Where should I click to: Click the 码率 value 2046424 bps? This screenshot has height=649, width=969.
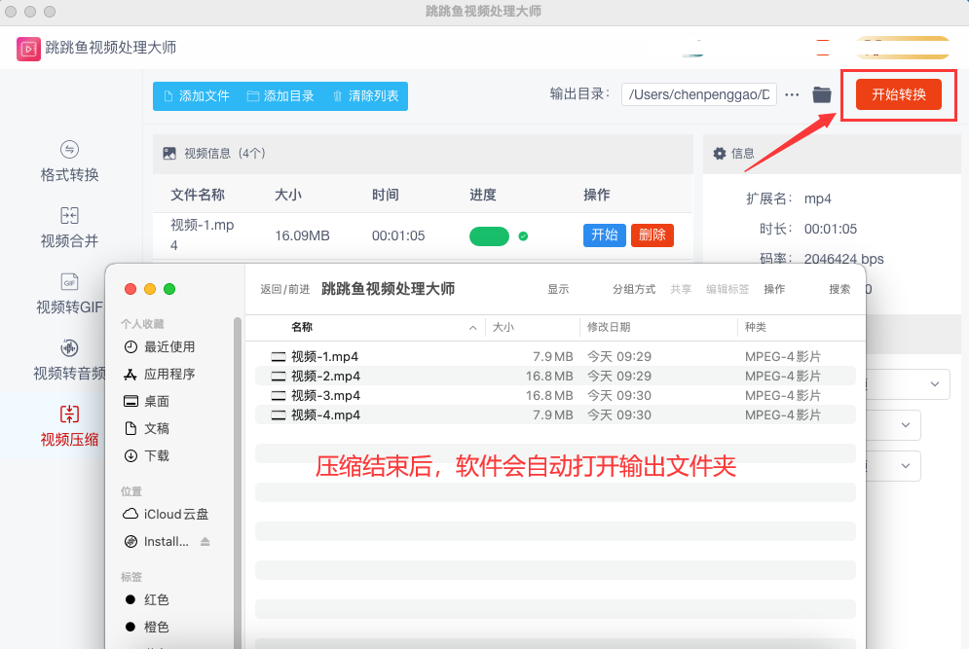[x=843, y=259]
